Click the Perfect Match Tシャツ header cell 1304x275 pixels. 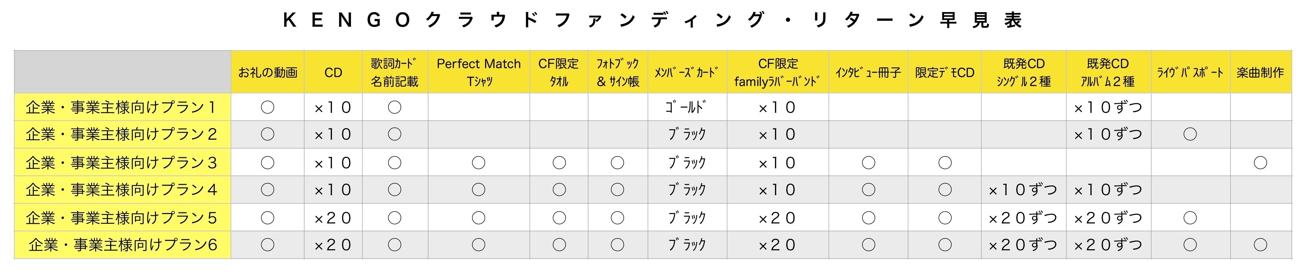478,72
